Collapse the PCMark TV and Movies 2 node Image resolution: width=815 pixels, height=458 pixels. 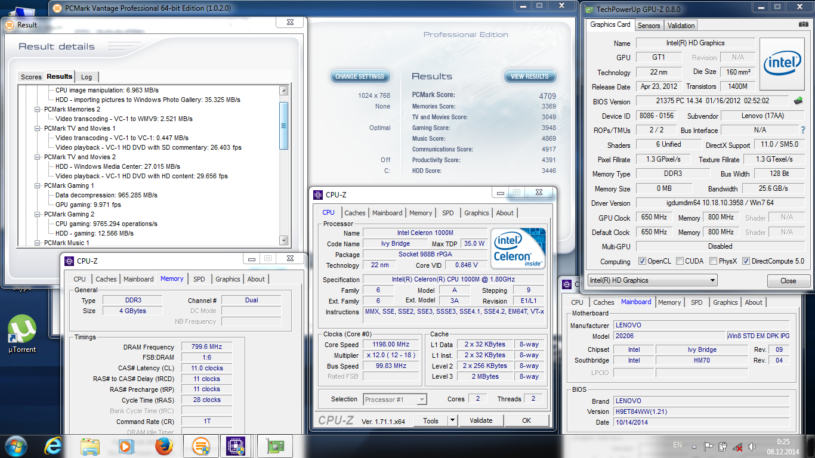pyautogui.click(x=38, y=157)
